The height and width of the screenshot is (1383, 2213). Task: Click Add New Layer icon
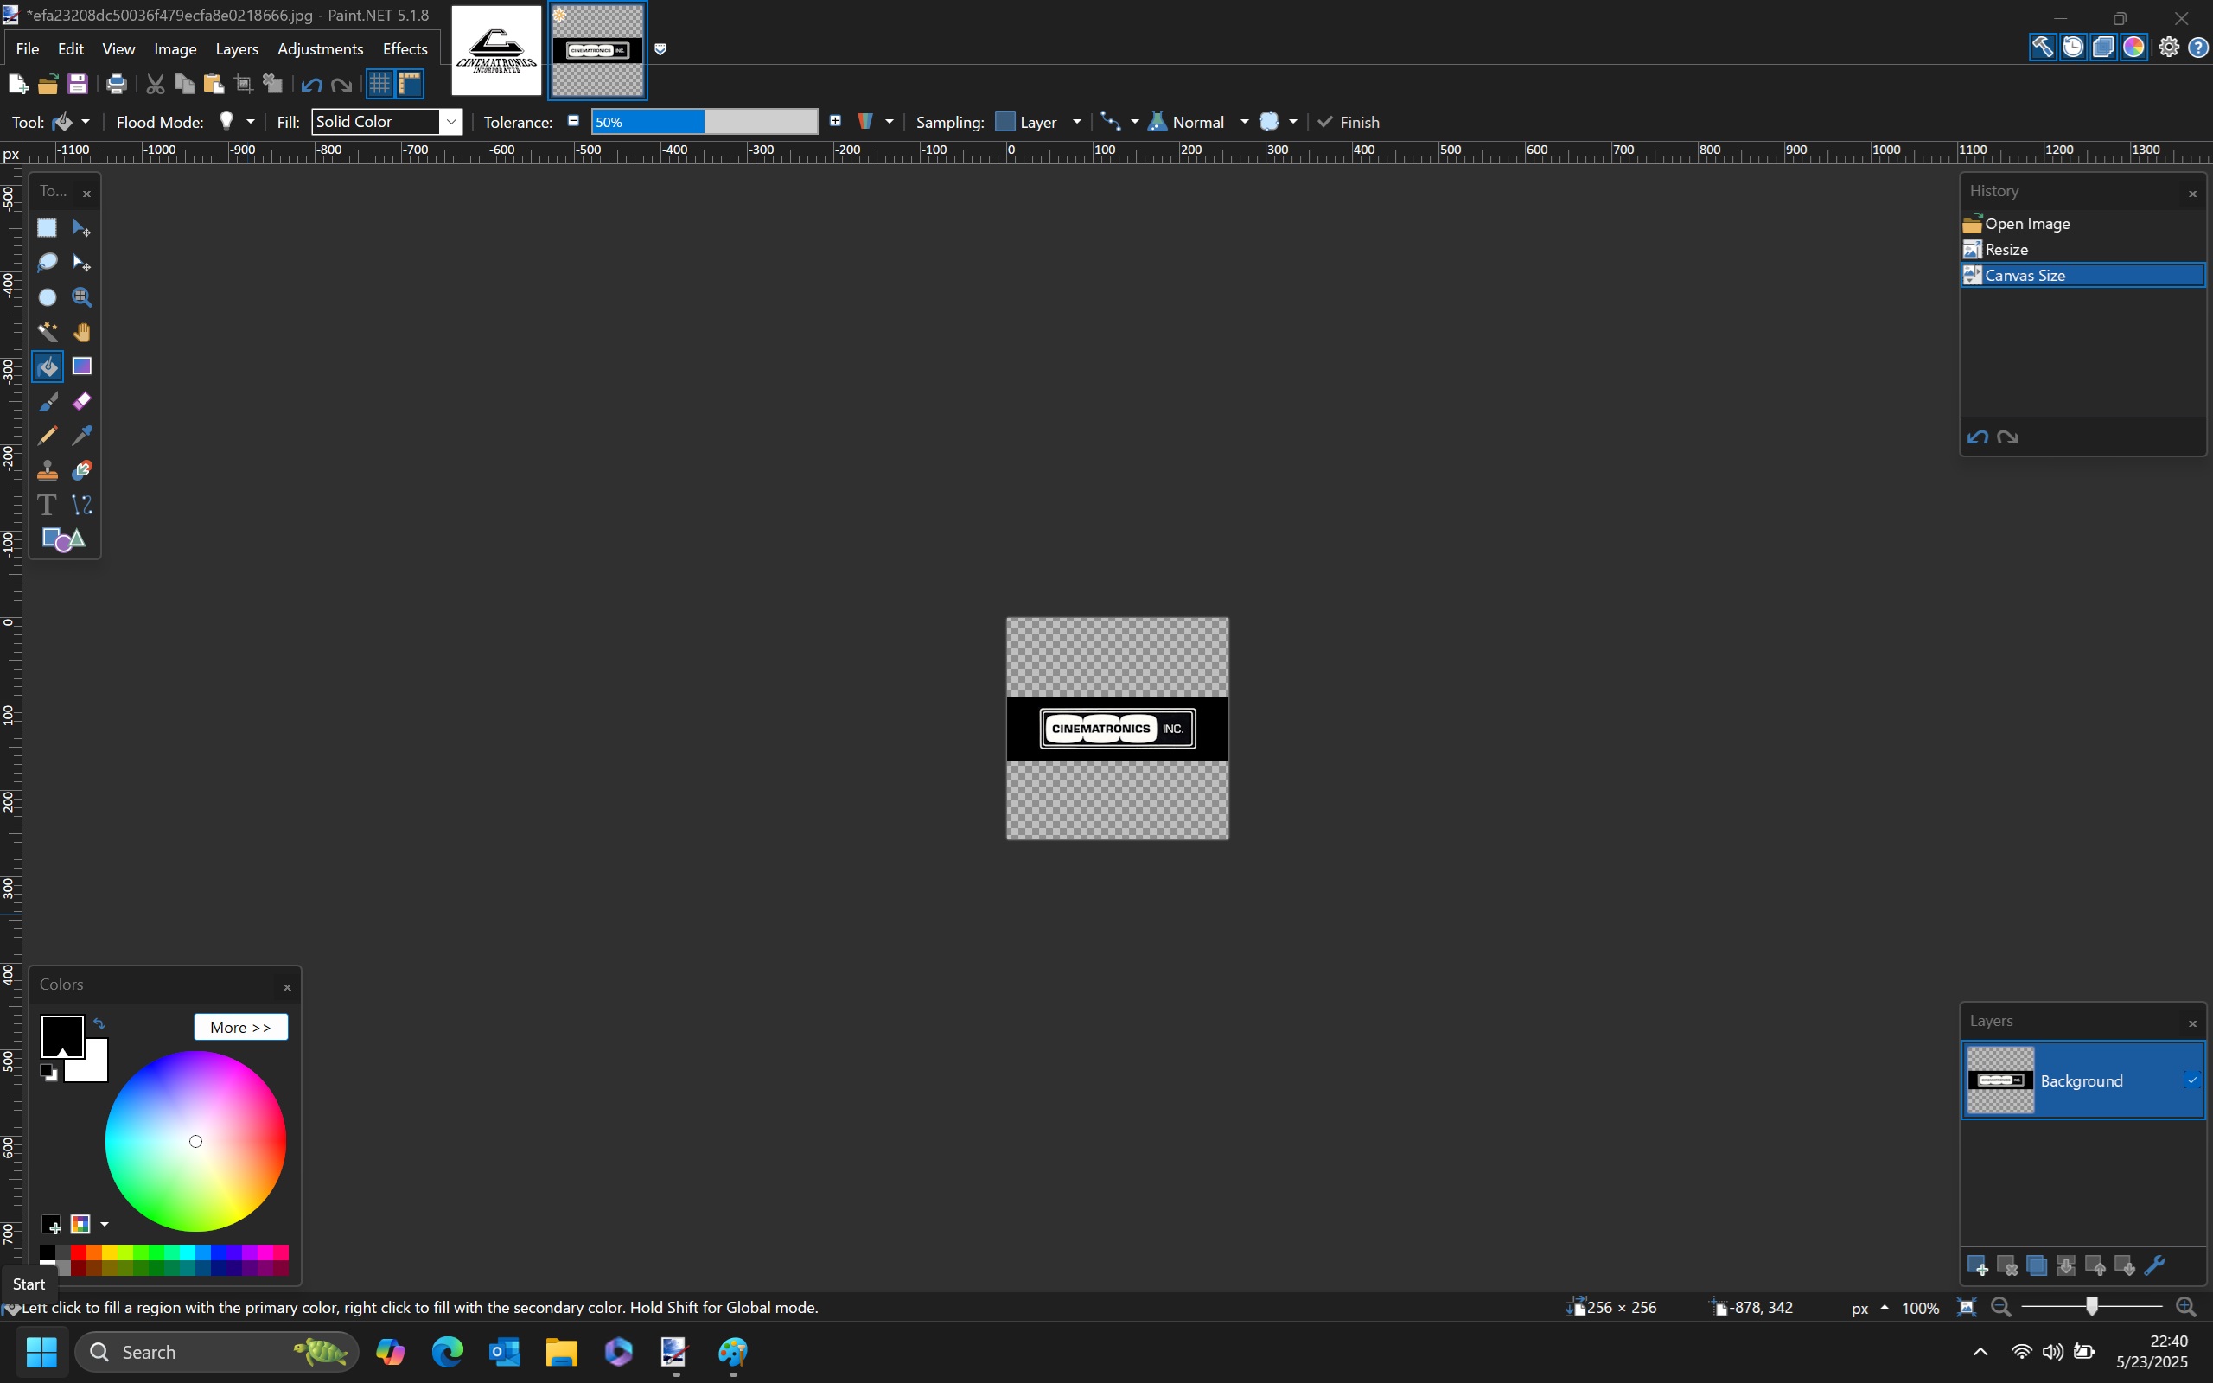[1976, 1266]
